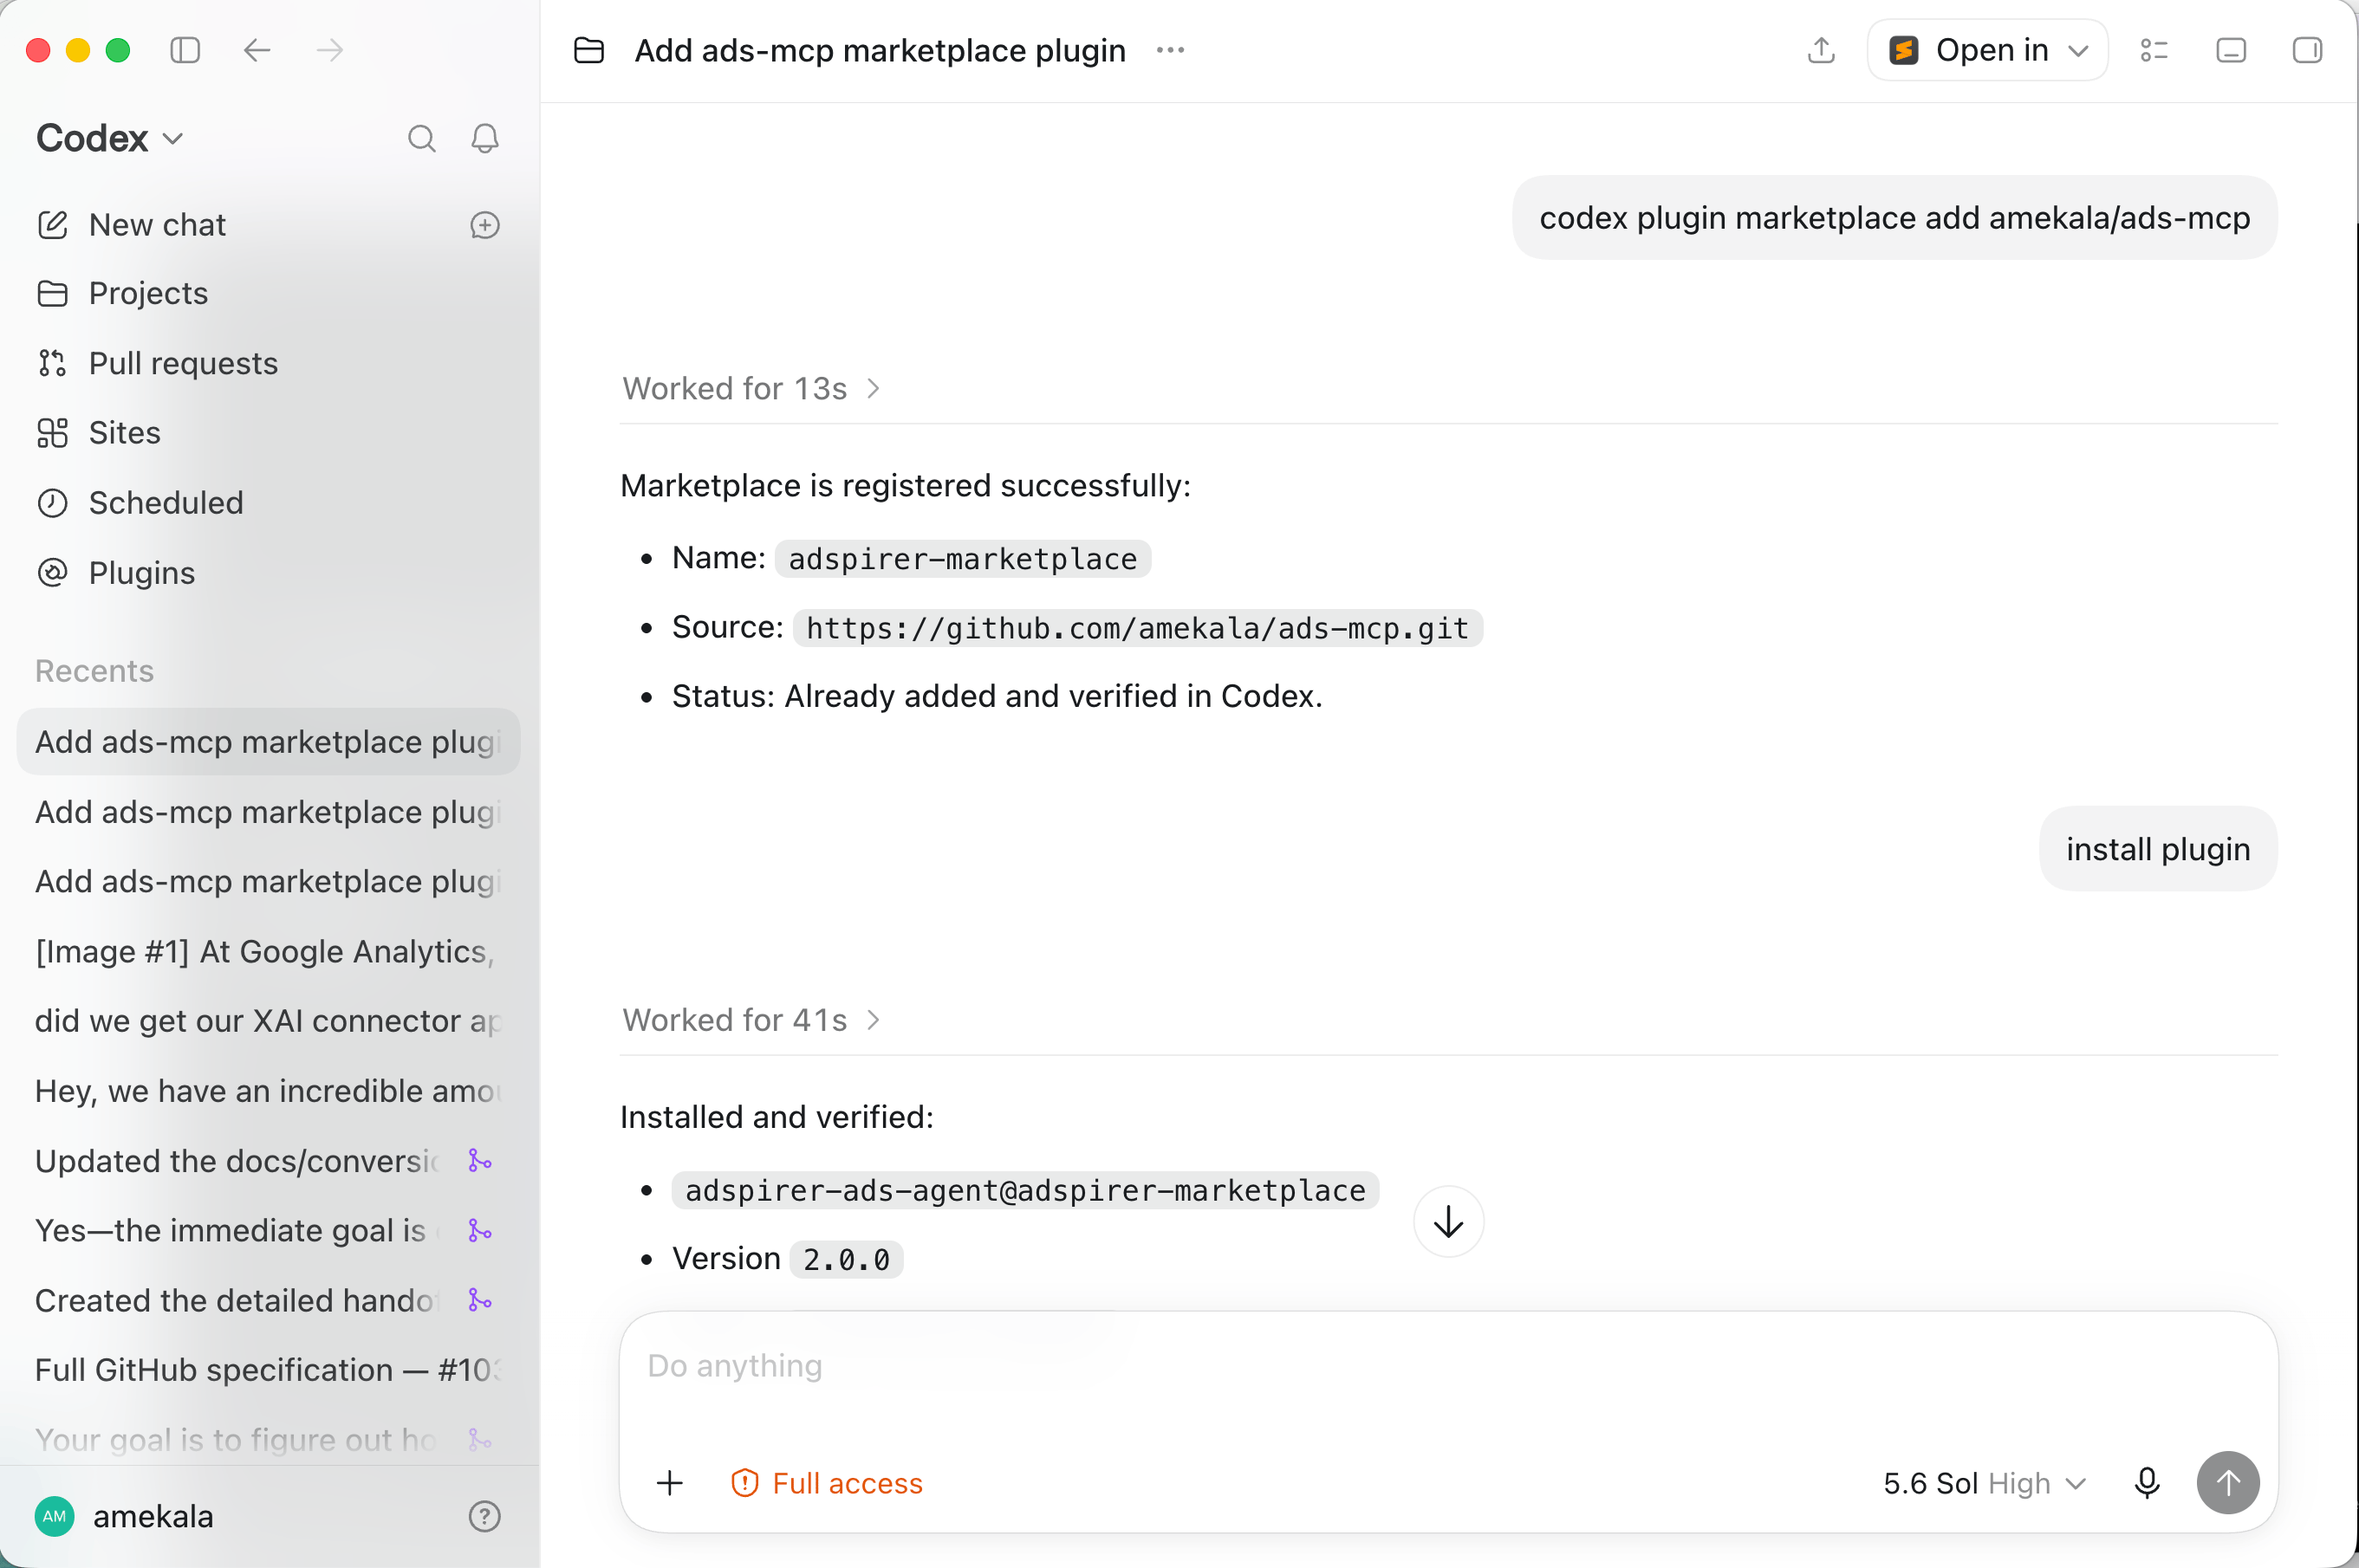Screen dimensions: 2359x1568
Task: Expand the Worked for 41s details
Action: (751, 1020)
